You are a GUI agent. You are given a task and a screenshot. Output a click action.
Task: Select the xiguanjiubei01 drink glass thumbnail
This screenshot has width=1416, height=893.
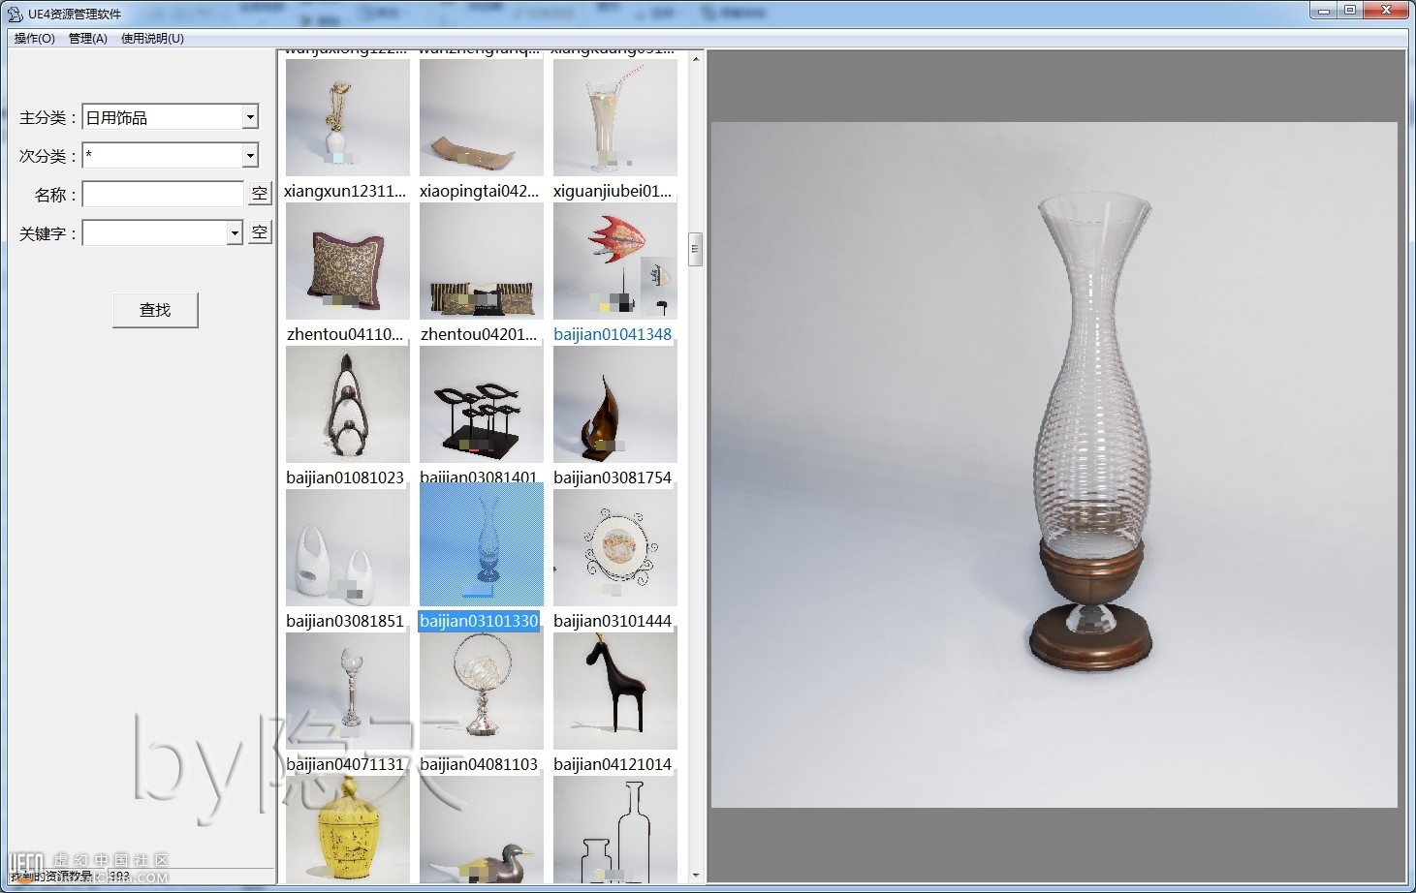pos(615,117)
